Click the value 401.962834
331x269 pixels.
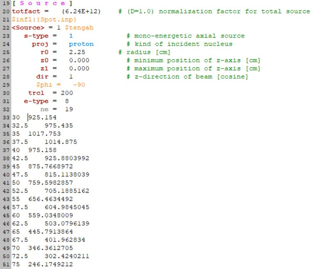(x=65, y=240)
